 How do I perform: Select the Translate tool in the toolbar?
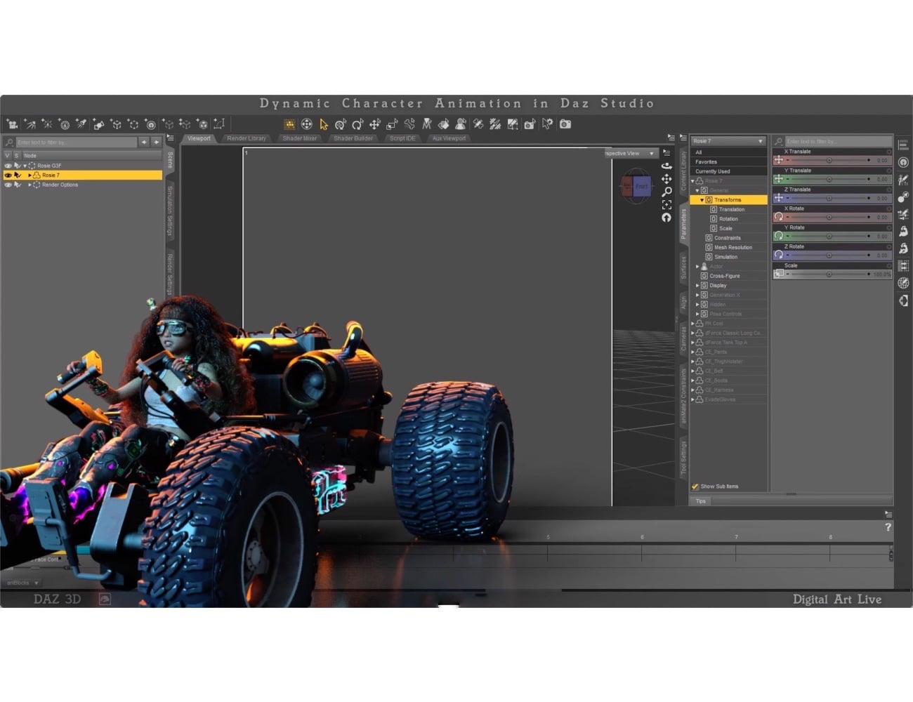point(374,124)
